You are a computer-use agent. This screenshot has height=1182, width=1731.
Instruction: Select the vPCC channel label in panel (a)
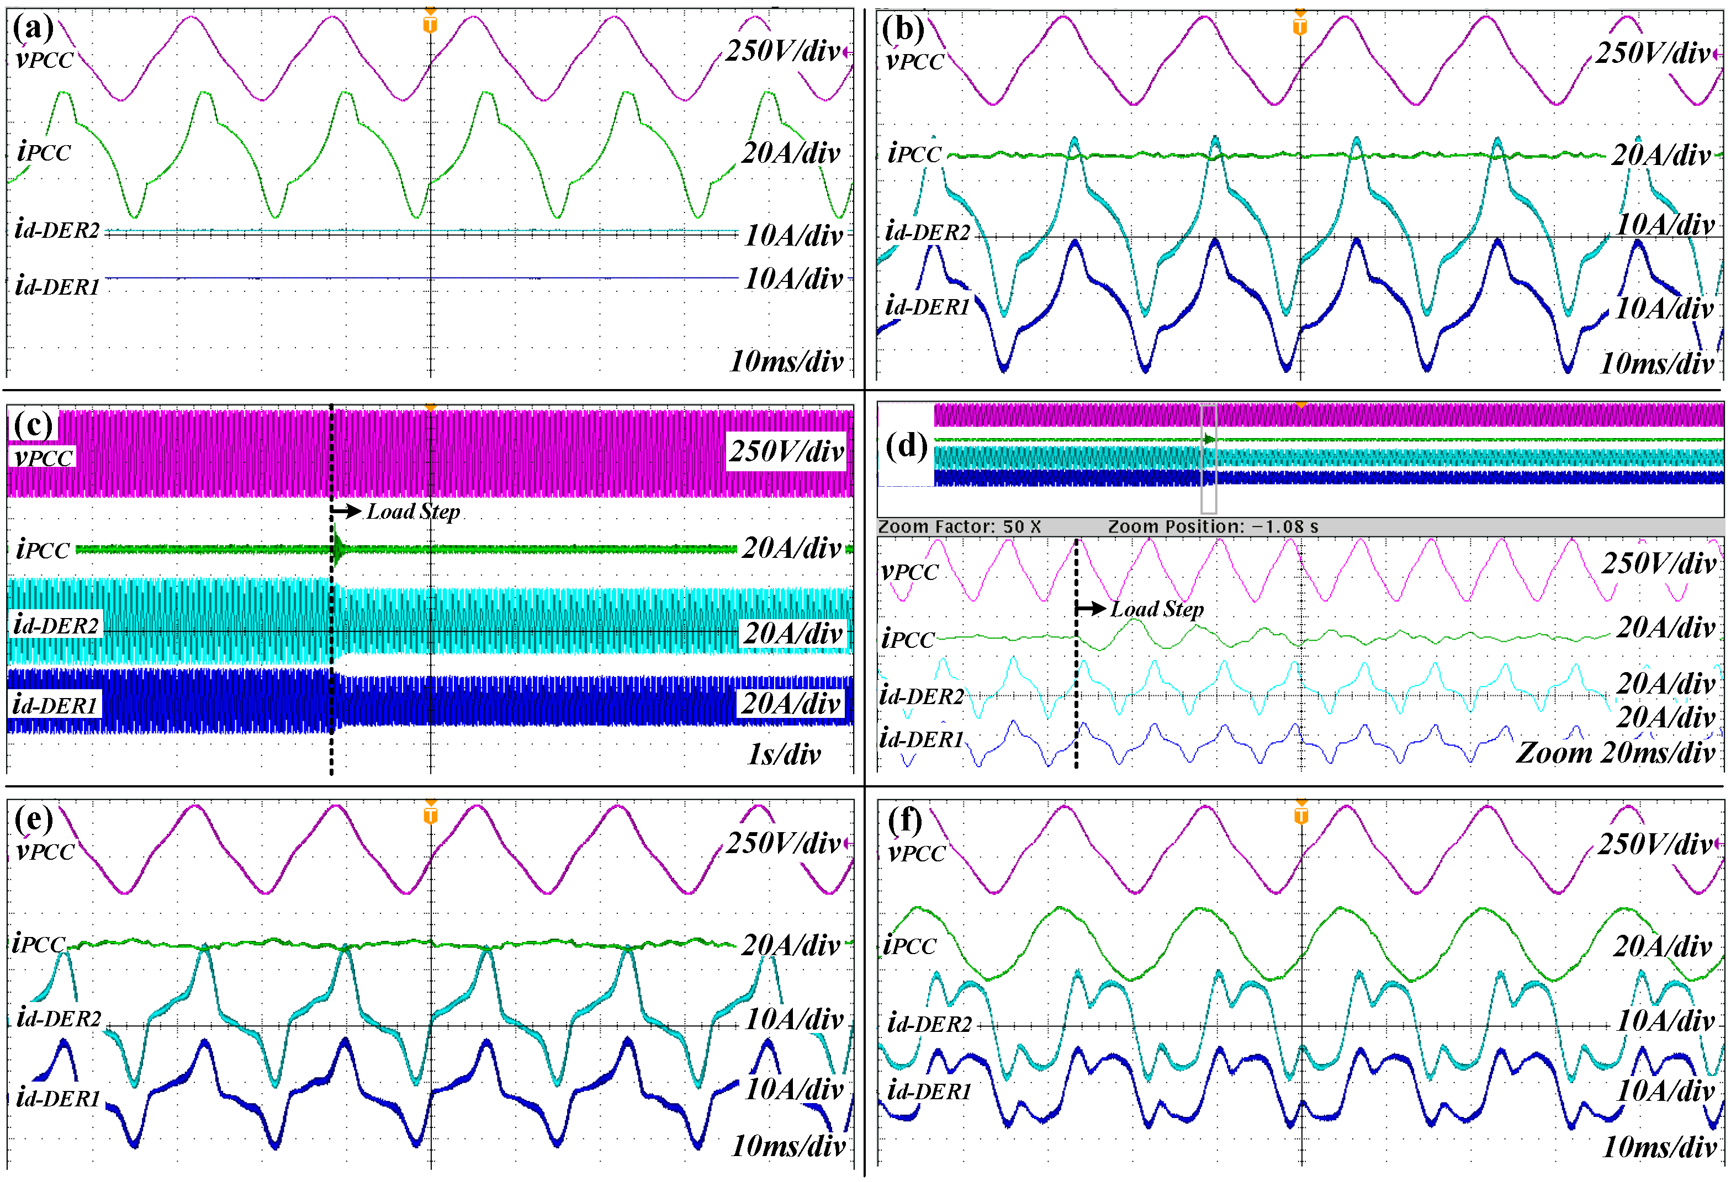[45, 59]
